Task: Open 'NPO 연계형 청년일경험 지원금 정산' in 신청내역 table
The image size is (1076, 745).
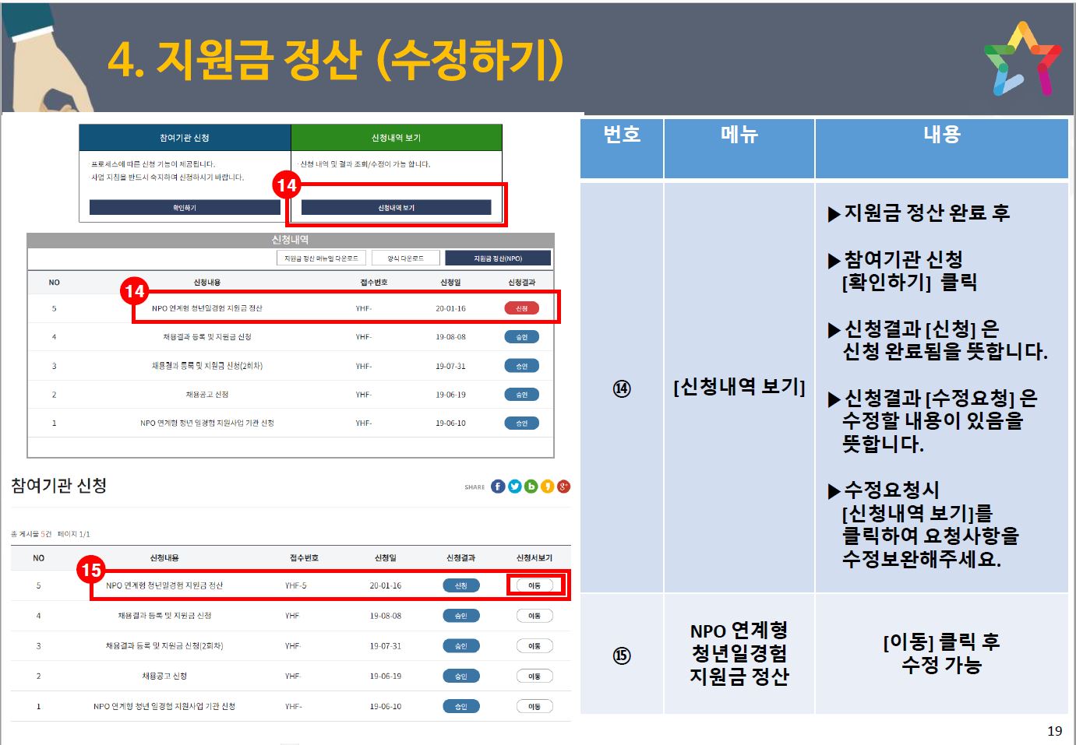Action: 207,308
